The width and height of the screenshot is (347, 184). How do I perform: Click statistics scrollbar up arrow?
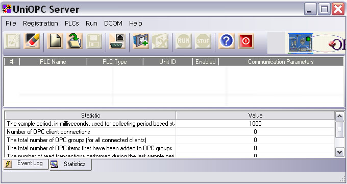coord(340,116)
